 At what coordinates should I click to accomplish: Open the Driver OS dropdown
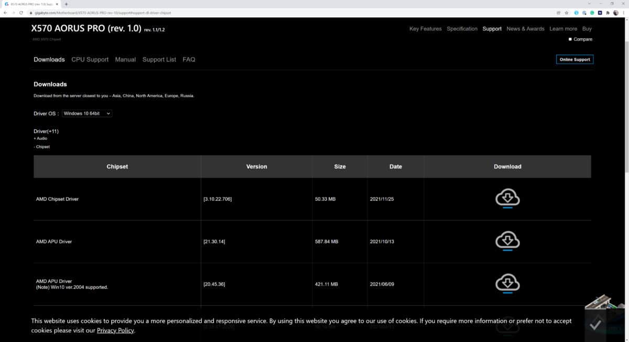[x=87, y=113]
